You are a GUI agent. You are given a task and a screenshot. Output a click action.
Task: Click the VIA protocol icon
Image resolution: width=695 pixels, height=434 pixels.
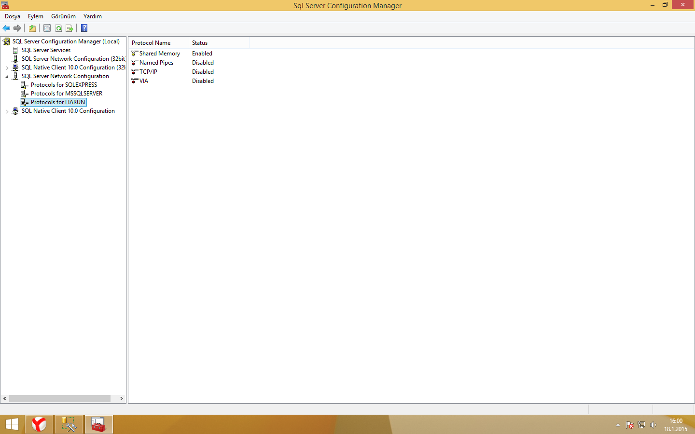click(135, 81)
